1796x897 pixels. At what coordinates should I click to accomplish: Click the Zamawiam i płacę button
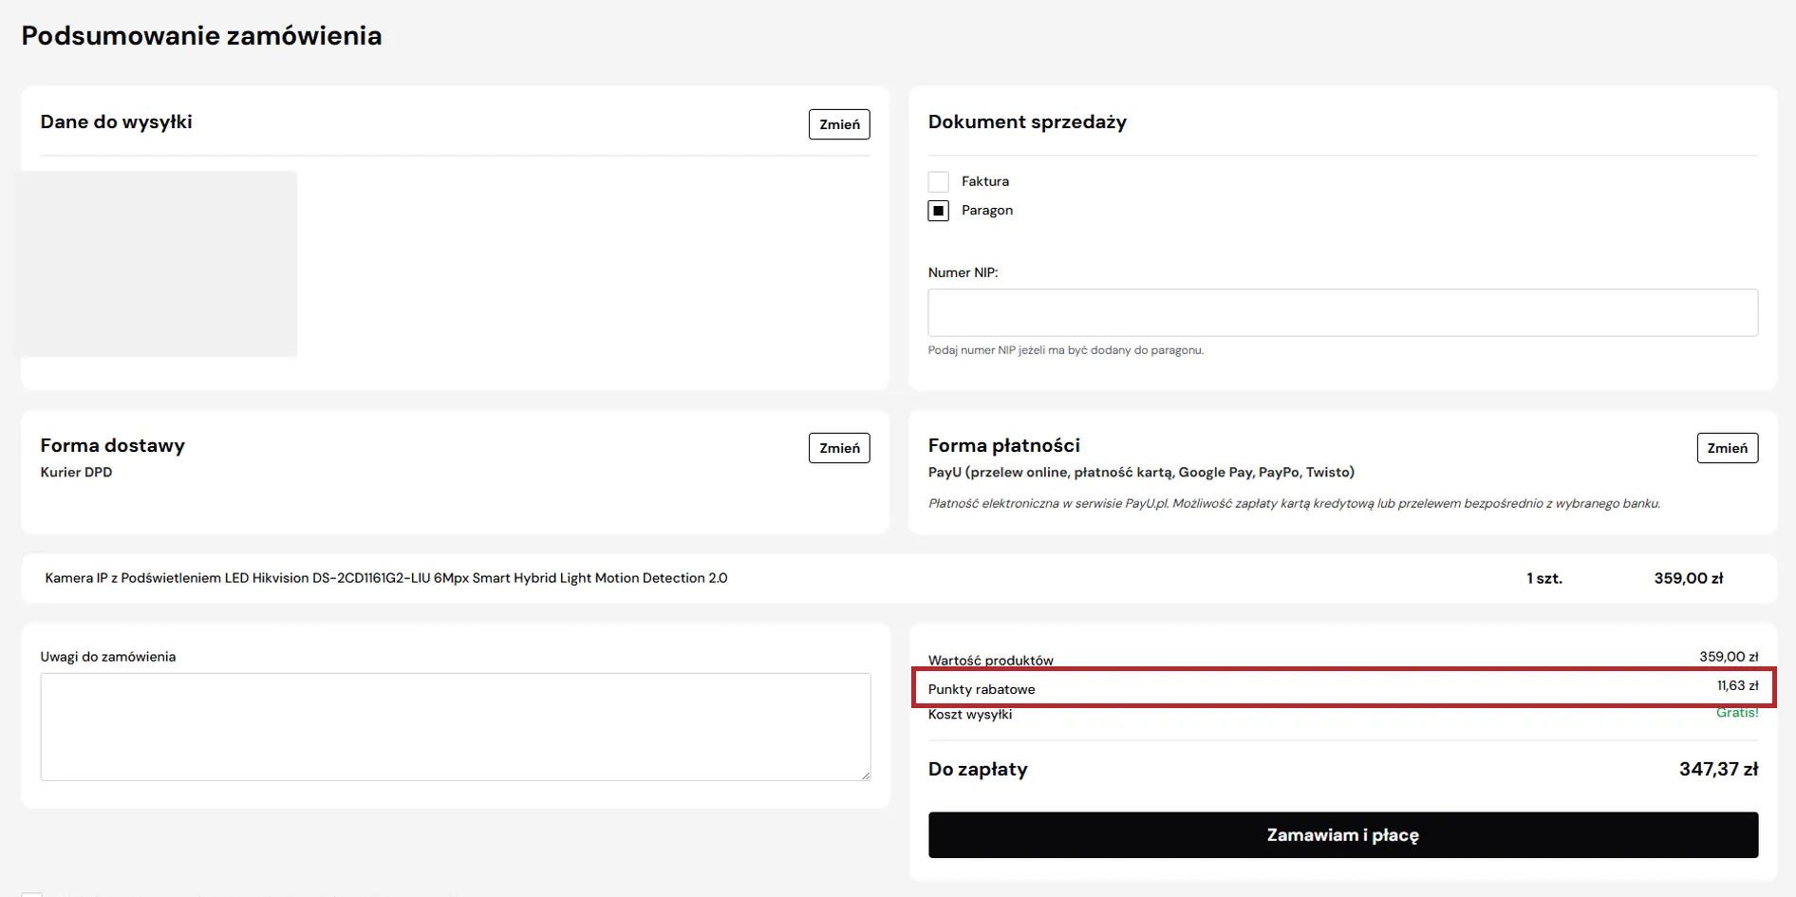click(x=1342, y=835)
